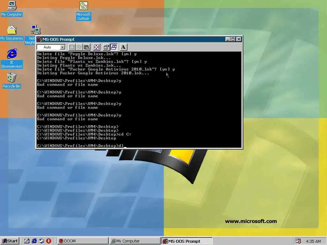Viewport: 327px width, 245px height.
Task: Click the Copy toolbar icon
Action: [x=79, y=47]
